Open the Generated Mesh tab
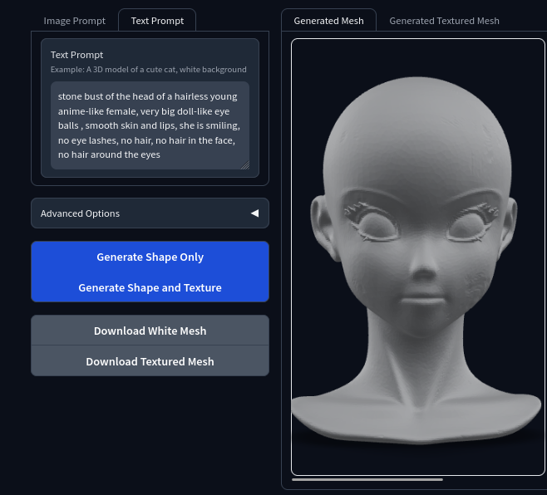The width and height of the screenshot is (547, 495). (x=328, y=21)
